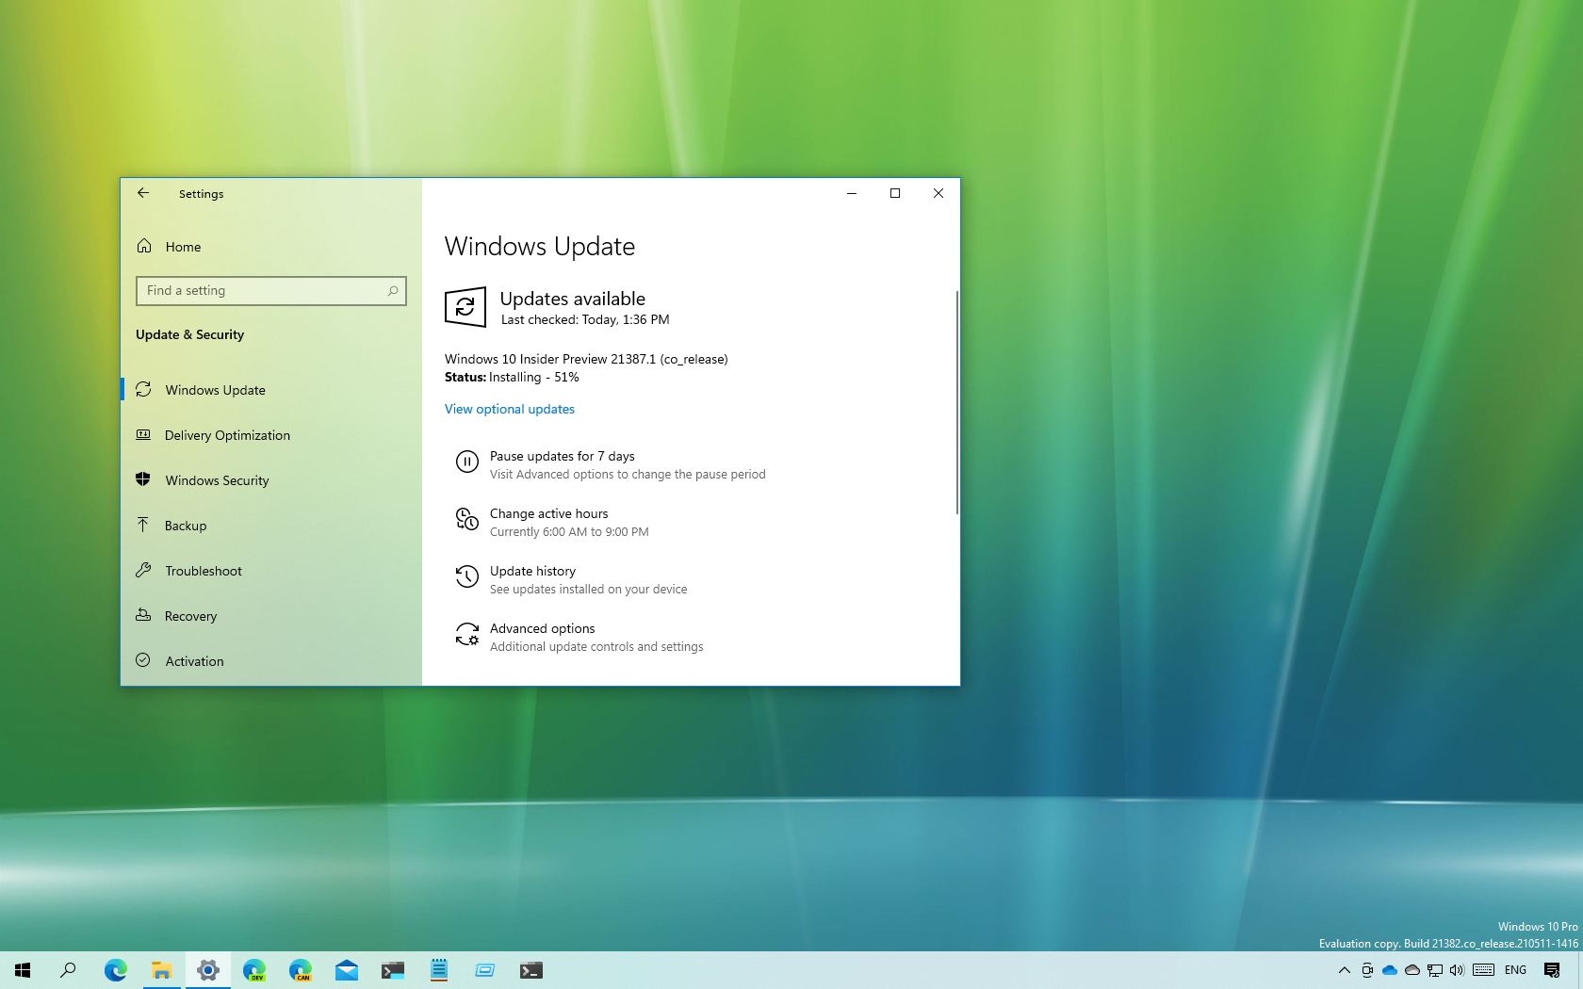1583x989 pixels.
Task: Click the Change active hours clock icon
Action: 466,519
